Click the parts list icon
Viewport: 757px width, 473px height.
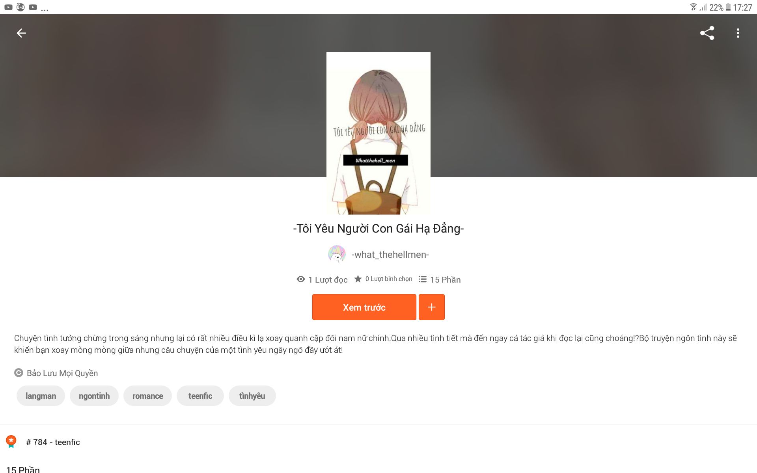pyautogui.click(x=423, y=279)
